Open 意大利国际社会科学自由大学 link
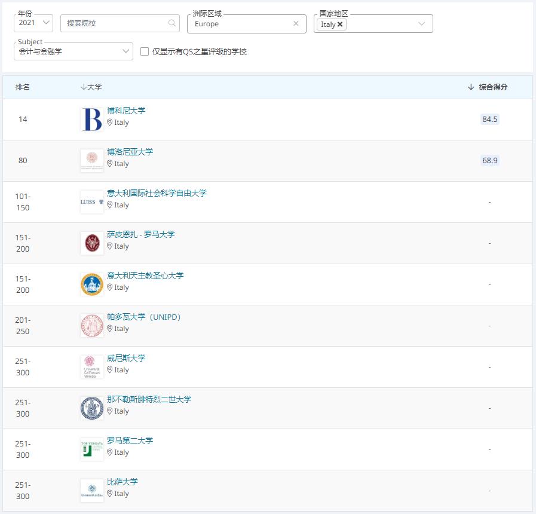 click(157, 193)
